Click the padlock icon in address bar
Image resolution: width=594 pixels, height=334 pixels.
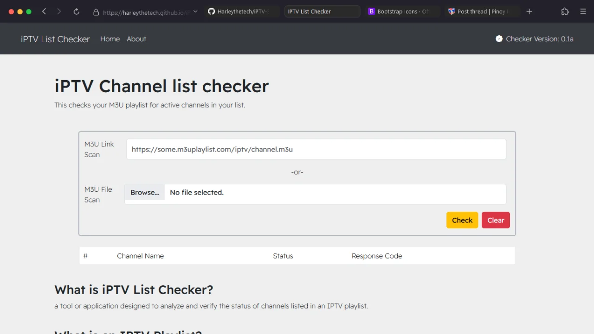pos(96,12)
